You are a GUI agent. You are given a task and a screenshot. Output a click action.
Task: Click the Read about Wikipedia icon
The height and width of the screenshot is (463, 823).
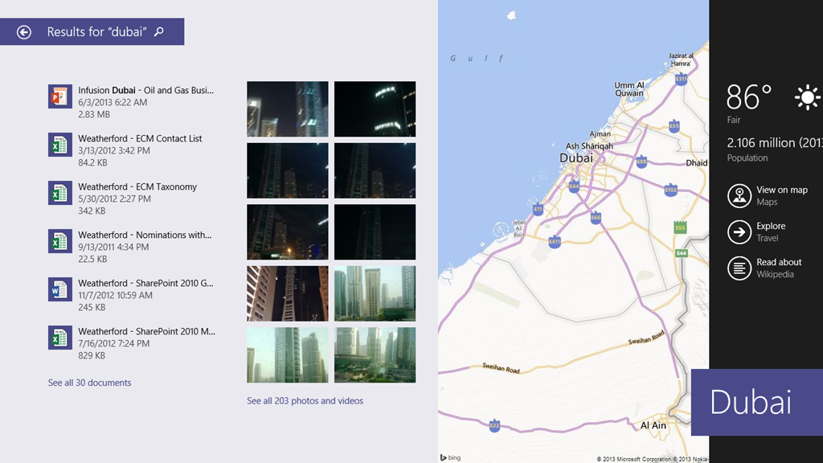click(739, 268)
